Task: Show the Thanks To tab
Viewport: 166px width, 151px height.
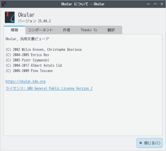Action: point(89,30)
